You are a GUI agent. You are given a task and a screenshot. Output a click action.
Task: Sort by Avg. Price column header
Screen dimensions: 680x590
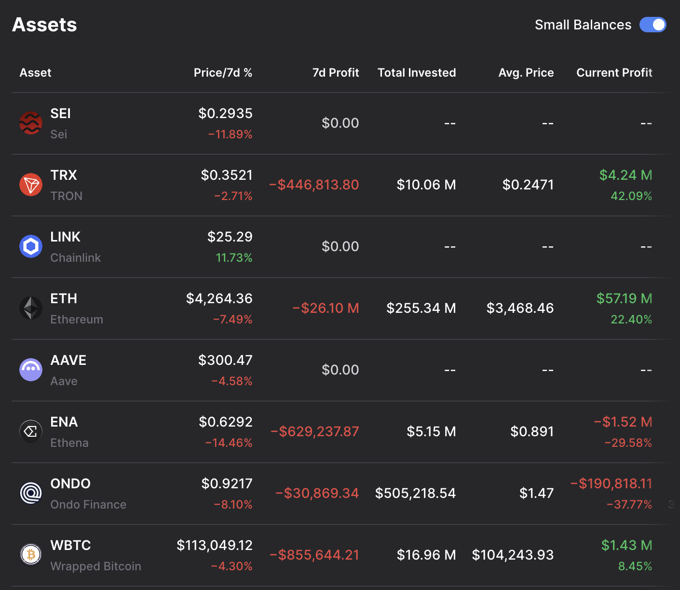click(526, 73)
